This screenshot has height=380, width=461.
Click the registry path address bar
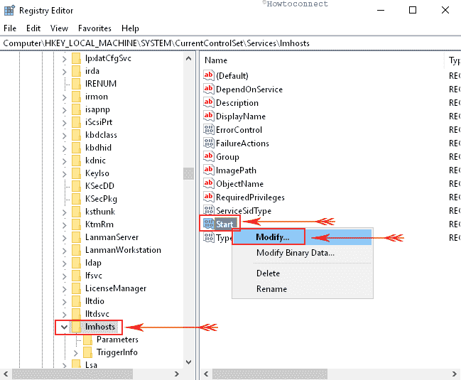click(230, 43)
